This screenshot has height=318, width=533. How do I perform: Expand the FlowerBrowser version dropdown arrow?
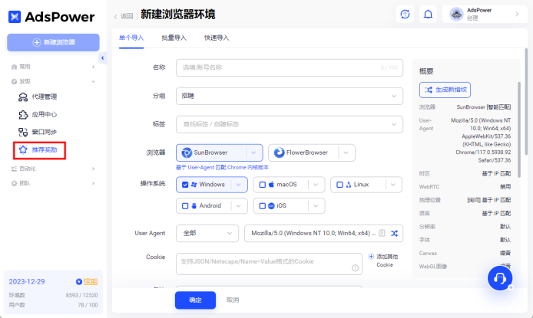click(x=346, y=152)
